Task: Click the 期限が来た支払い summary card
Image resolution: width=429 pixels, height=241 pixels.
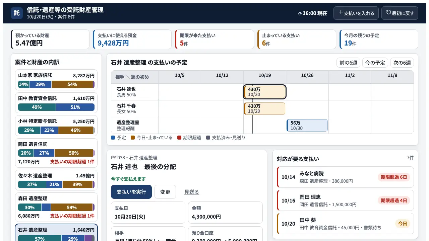Action: (214, 39)
